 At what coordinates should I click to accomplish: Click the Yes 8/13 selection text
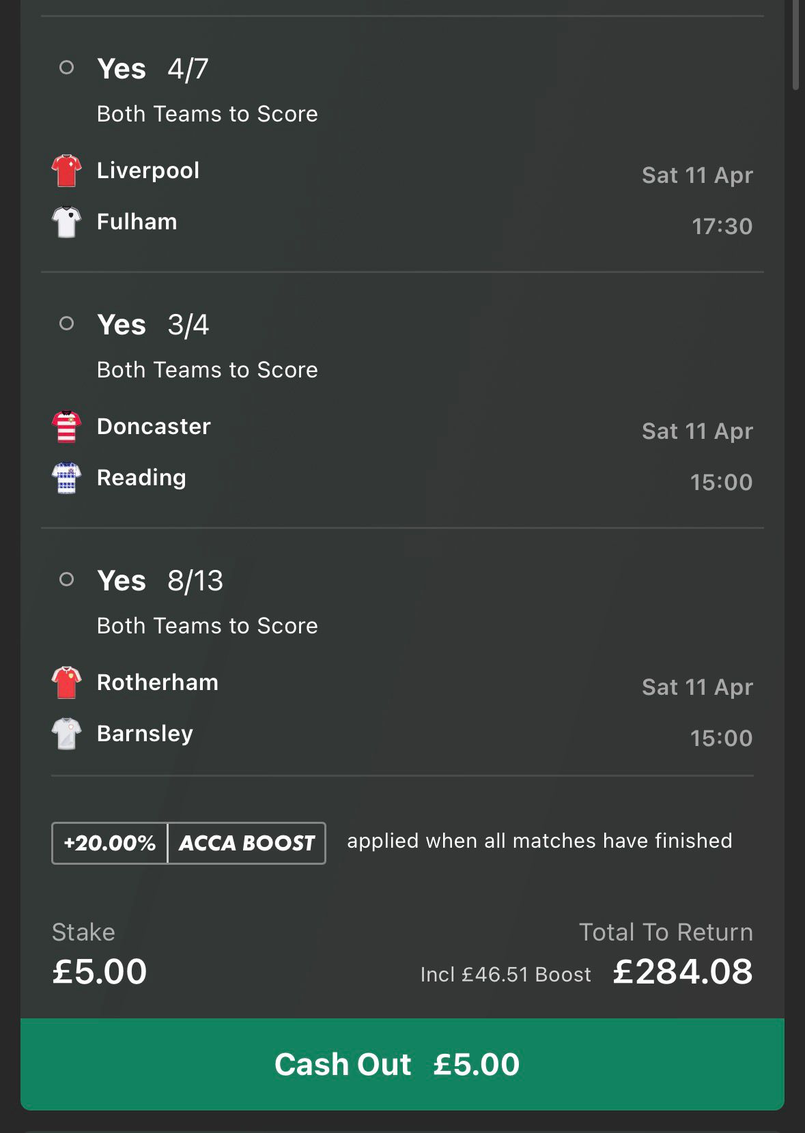tap(160, 581)
